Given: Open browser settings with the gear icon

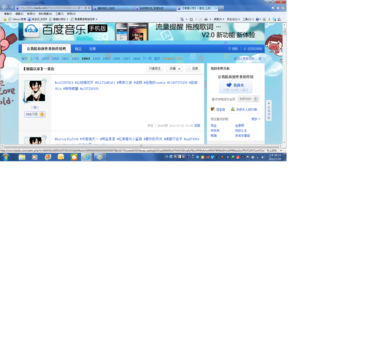Looking at the screenshot, I should coord(283,8).
